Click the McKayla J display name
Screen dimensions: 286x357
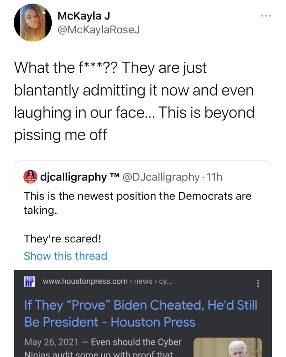coord(83,16)
